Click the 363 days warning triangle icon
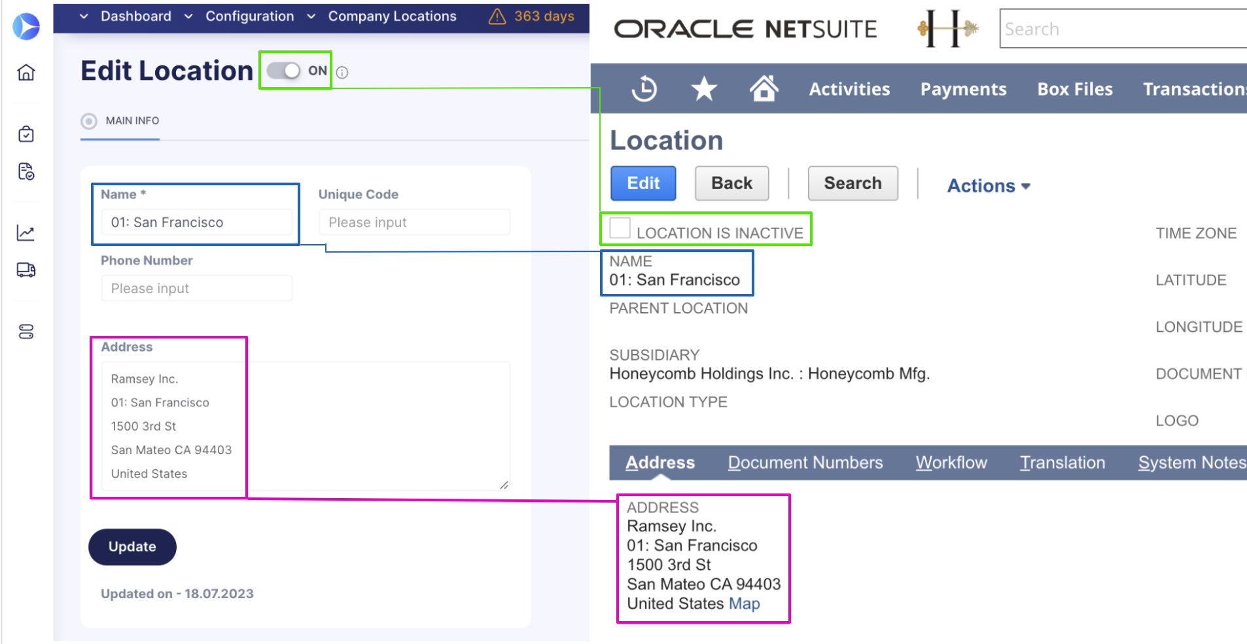 click(x=497, y=16)
